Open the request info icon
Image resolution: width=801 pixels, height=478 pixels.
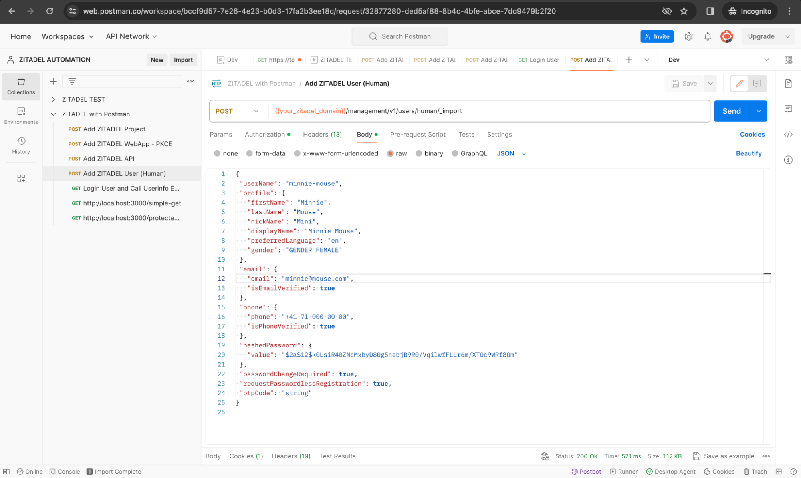click(788, 160)
